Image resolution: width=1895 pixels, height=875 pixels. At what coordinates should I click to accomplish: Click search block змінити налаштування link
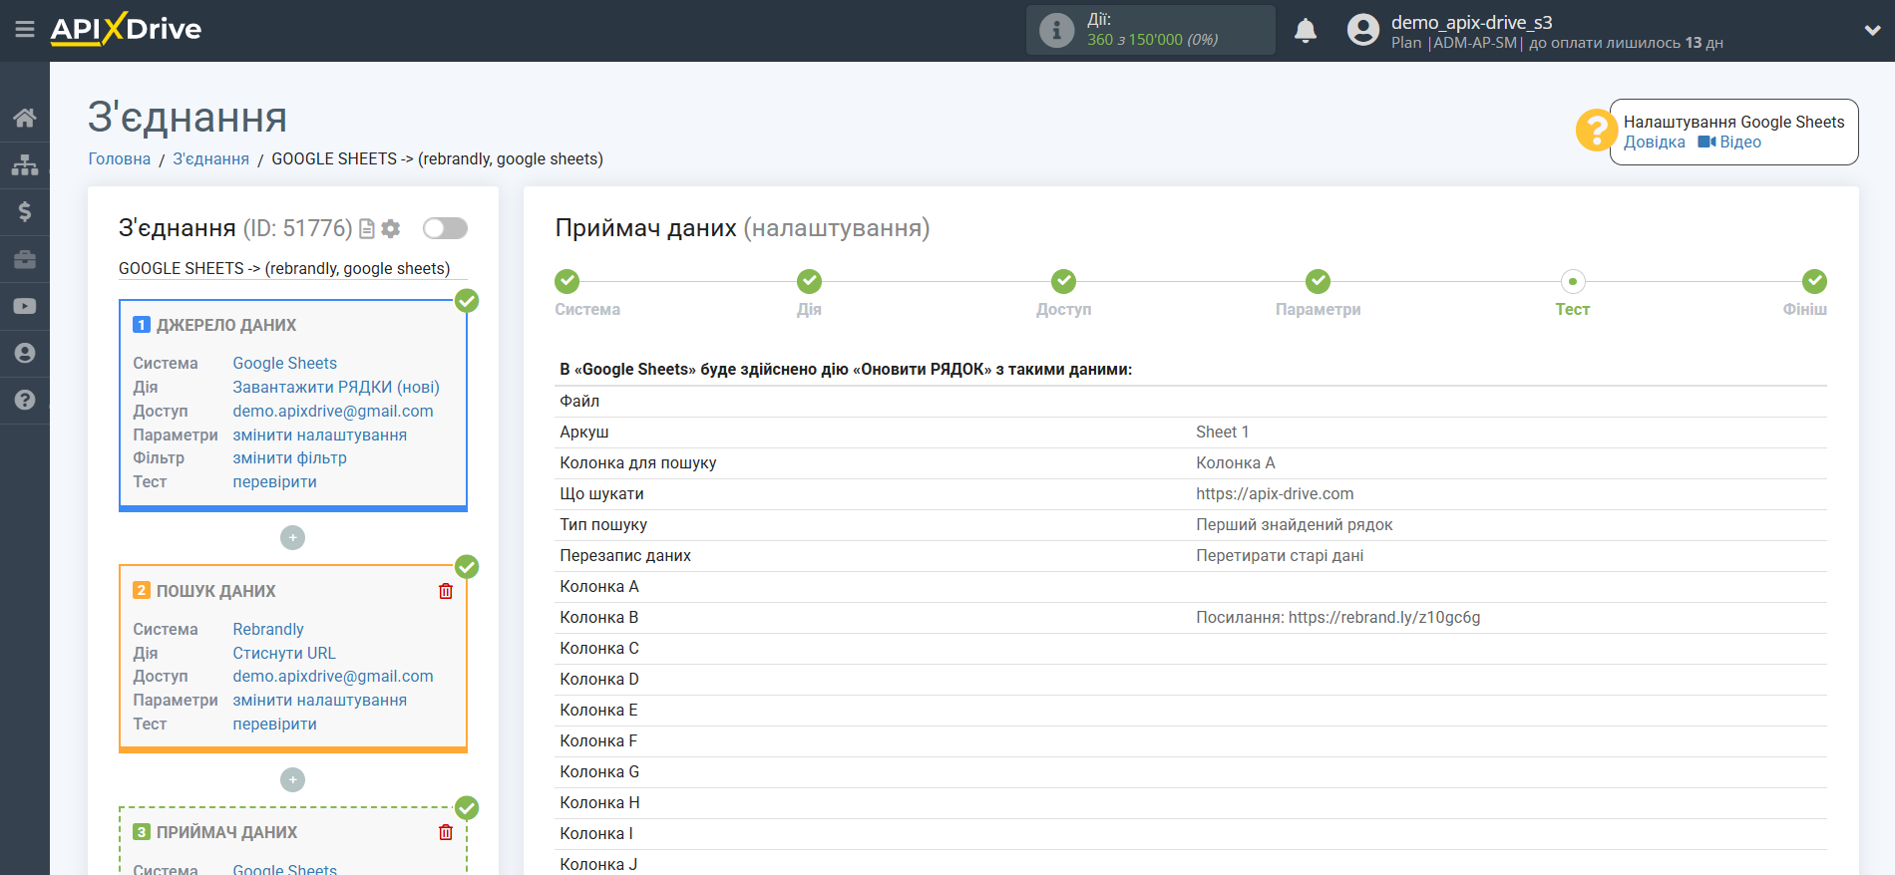tap(319, 701)
